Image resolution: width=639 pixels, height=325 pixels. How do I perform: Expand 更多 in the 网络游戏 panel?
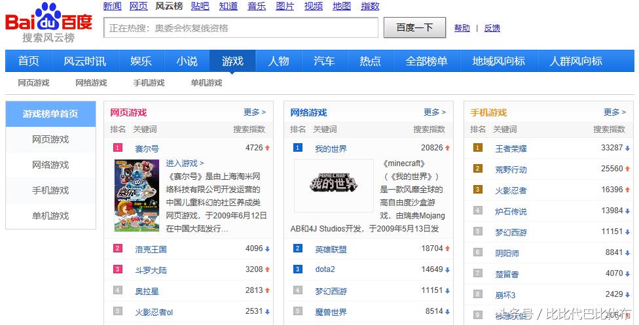pos(435,112)
